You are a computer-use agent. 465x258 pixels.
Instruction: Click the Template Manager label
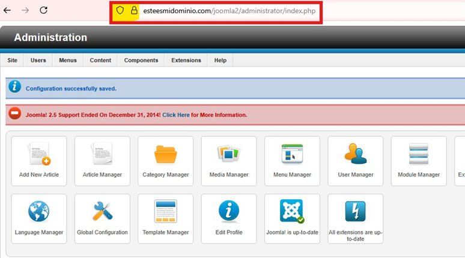[x=165, y=233]
